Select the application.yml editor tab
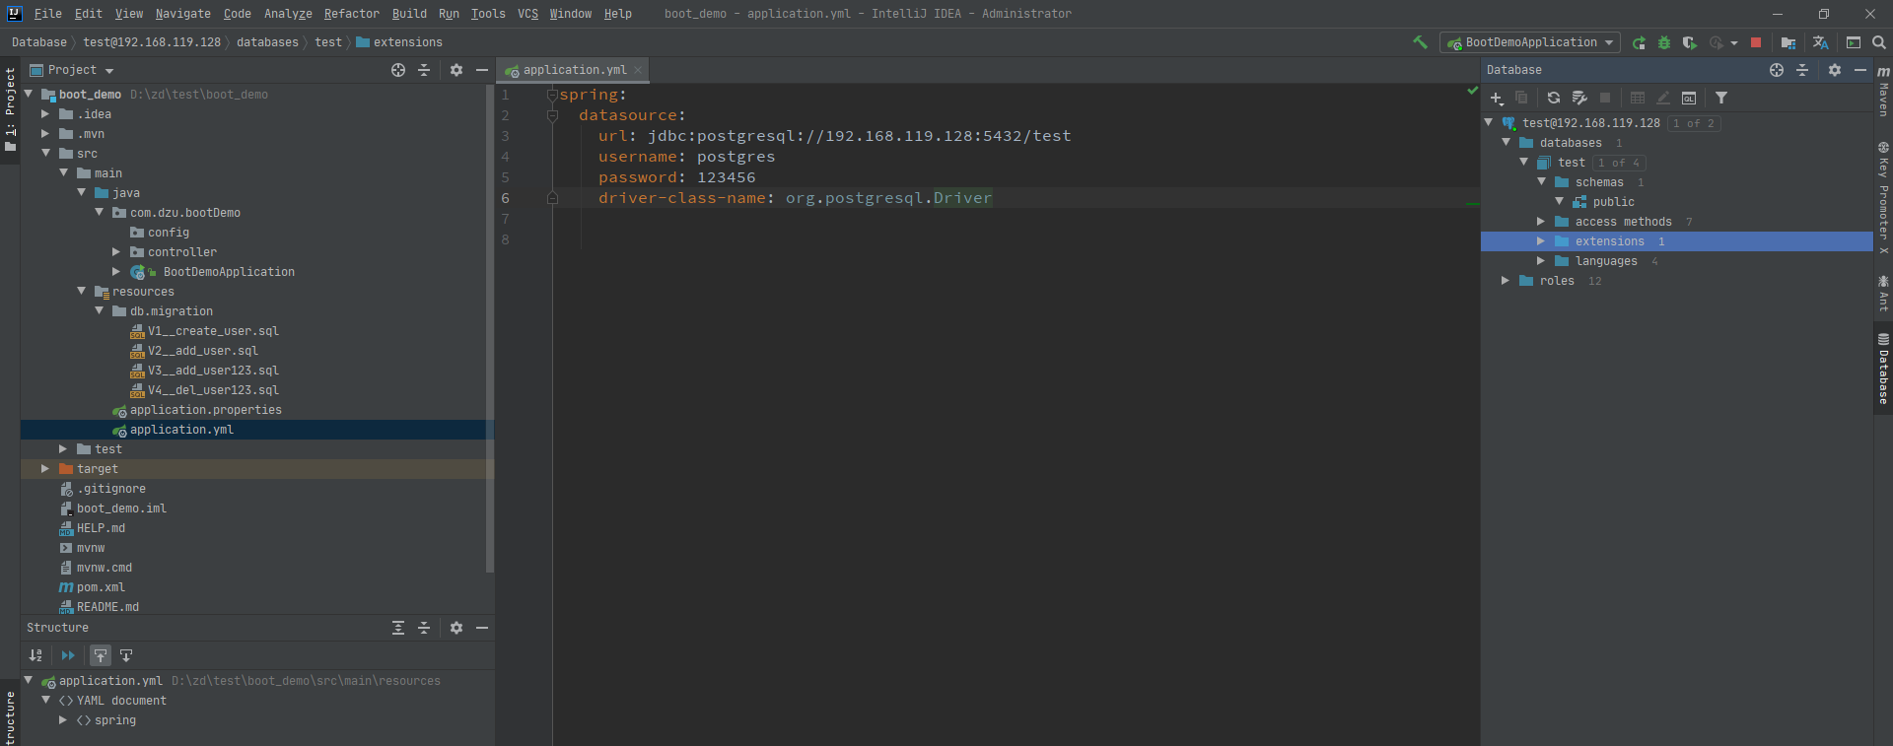1893x746 pixels. click(x=574, y=70)
